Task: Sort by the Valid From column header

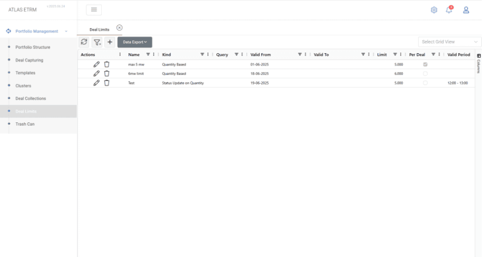Action: click(x=261, y=55)
